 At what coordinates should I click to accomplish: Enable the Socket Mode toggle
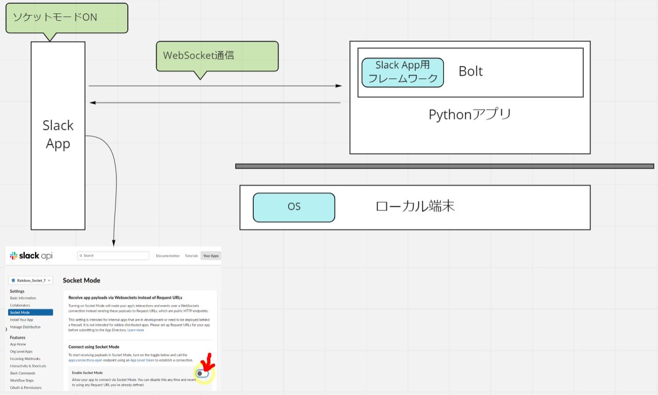[203, 373]
